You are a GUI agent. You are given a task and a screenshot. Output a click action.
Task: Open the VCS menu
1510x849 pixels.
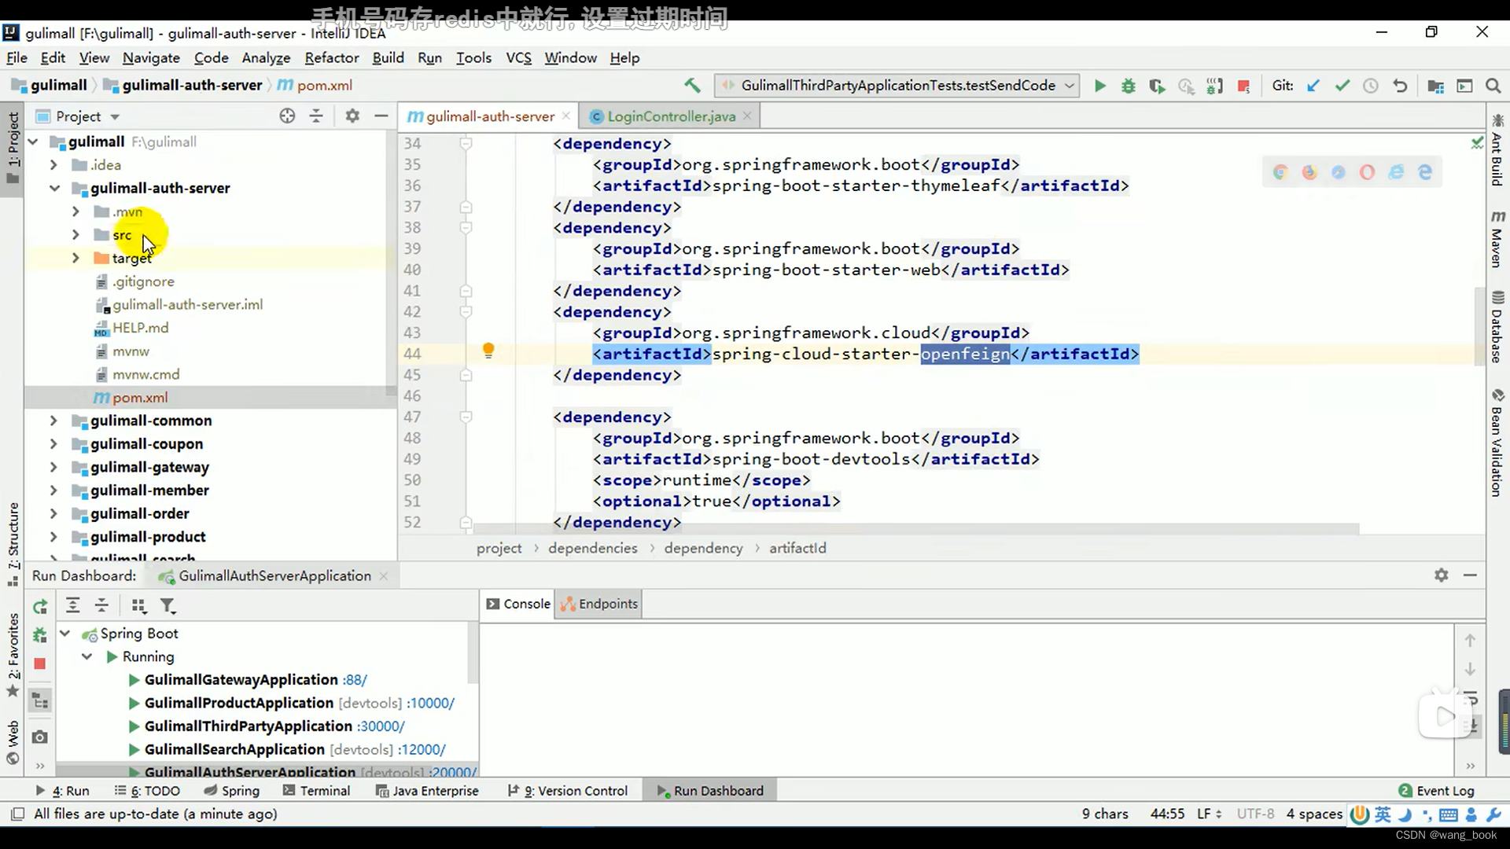coord(518,57)
